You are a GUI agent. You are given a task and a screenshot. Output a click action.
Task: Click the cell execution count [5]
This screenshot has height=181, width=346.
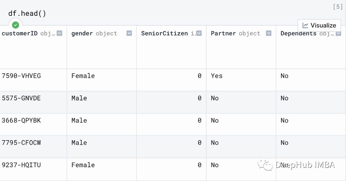click(338, 7)
